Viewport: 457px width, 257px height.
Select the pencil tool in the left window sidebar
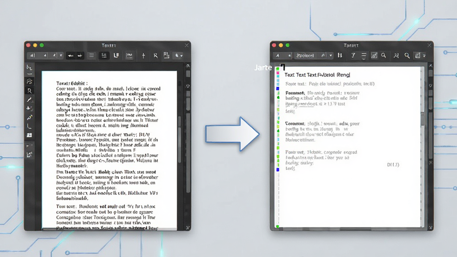pyautogui.click(x=29, y=117)
